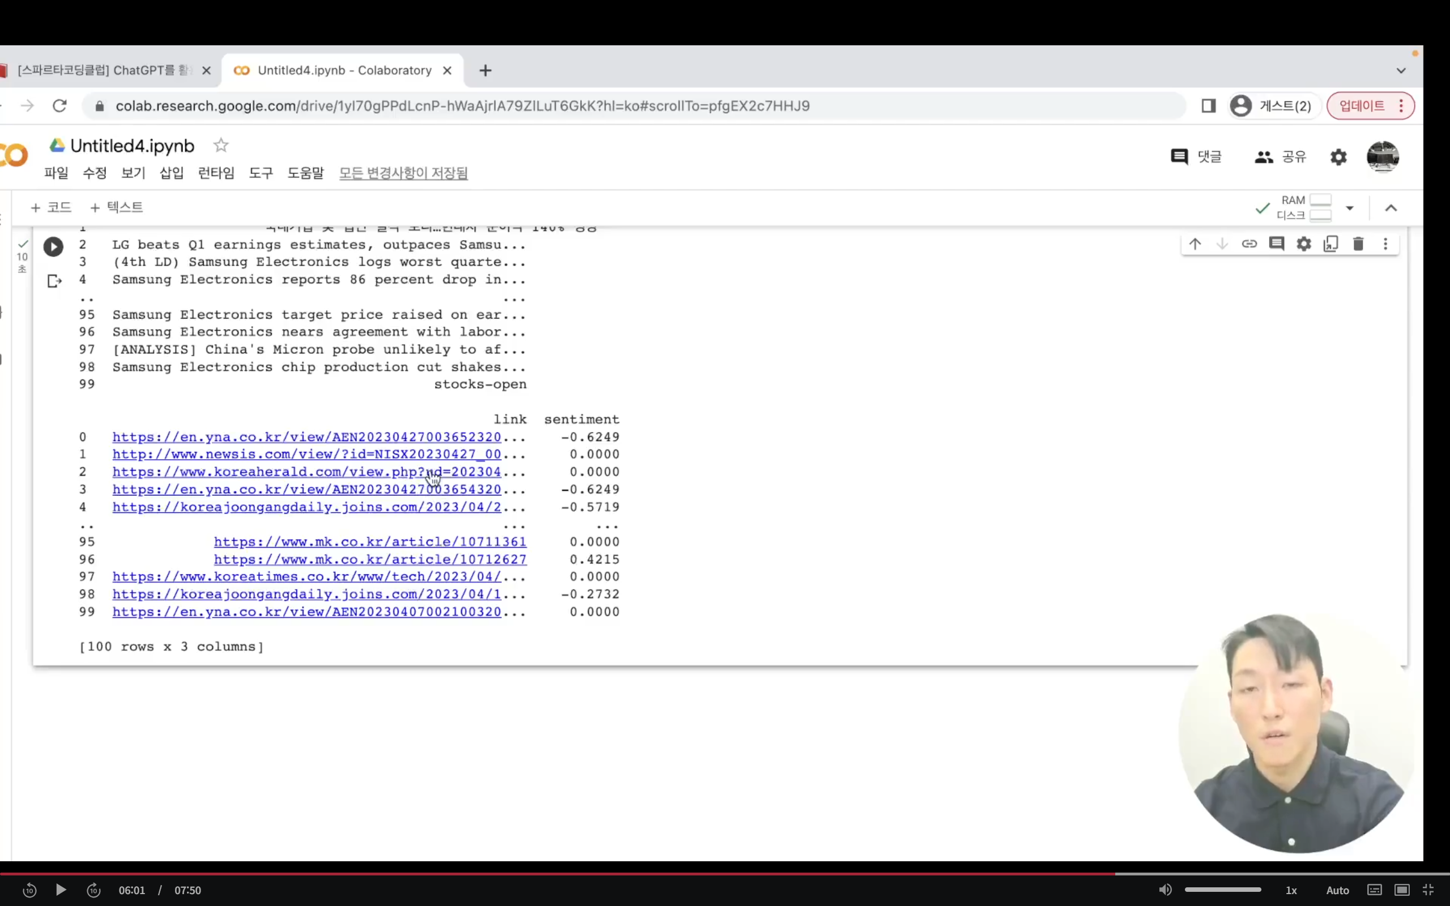The height and width of the screenshot is (906, 1450).
Task: Open the 게스트(2) profile chip
Action: coord(1272,106)
